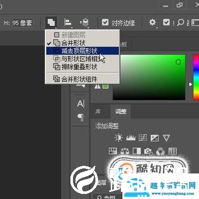The height and width of the screenshot is (199, 199).
Task: Add a Levels adjustment
Action: pyautogui.click(x=131, y=138)
